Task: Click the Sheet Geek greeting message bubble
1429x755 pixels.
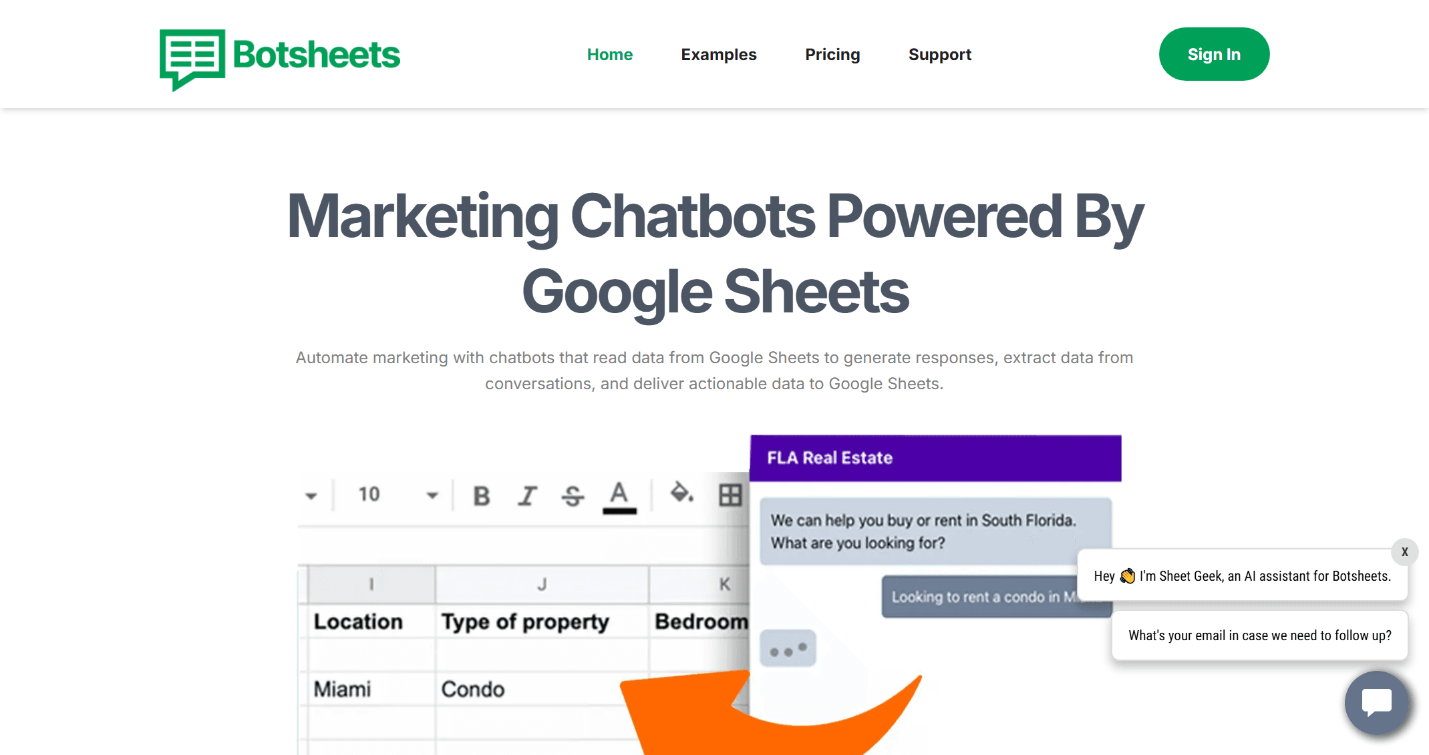Action: 1242,576
